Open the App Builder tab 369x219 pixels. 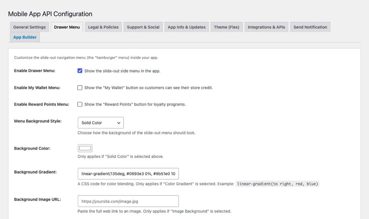coord(25,37)
